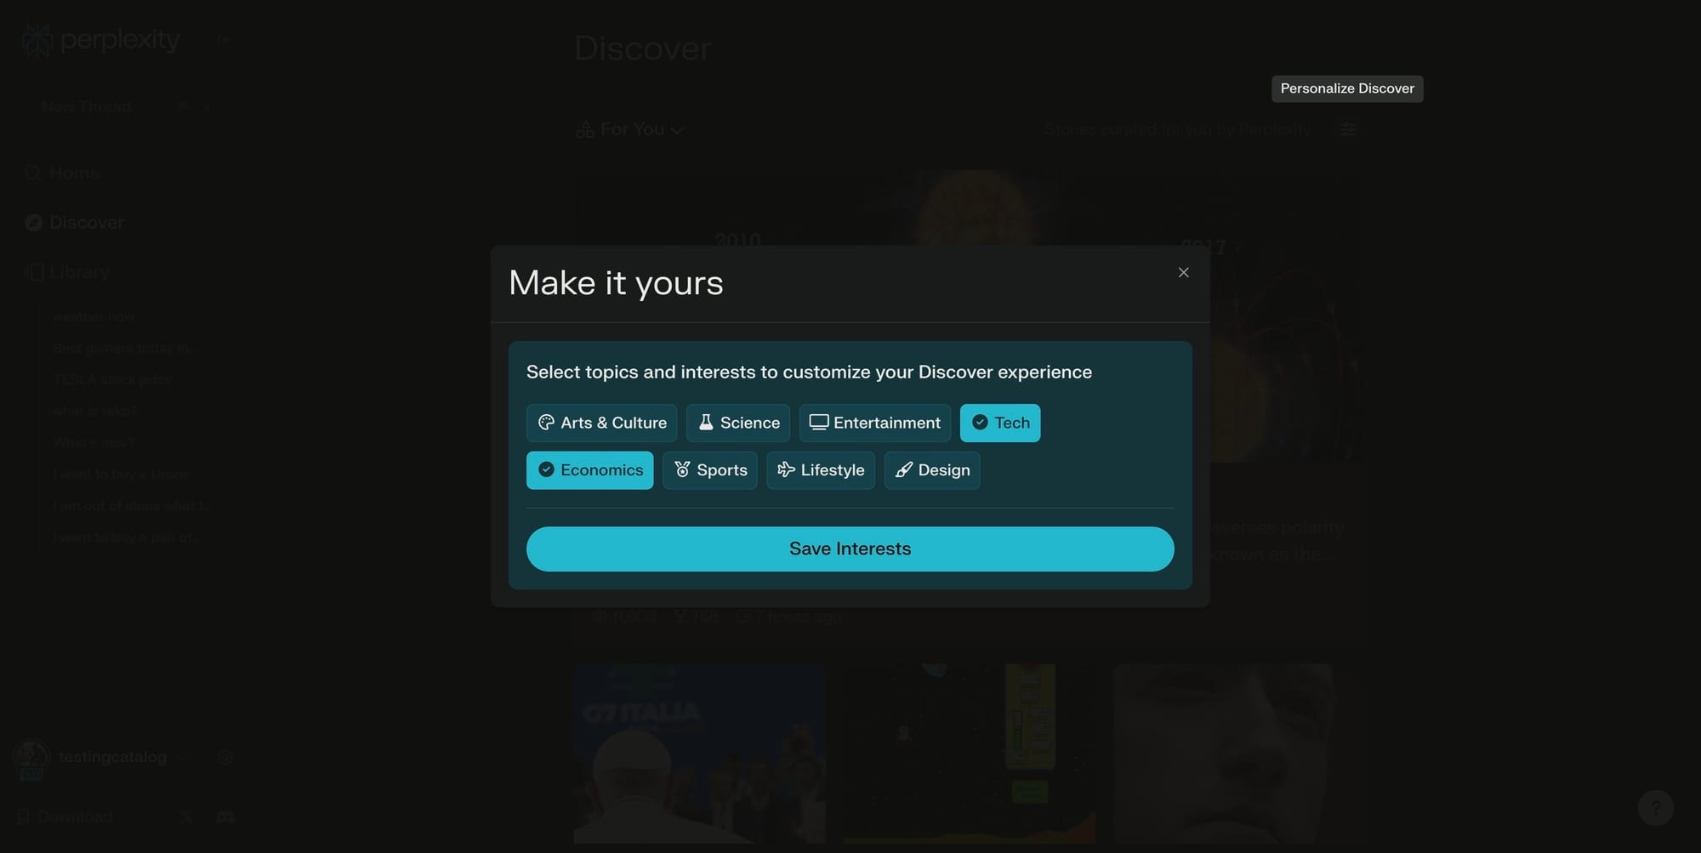The height and width of the screenshot is (853, 1701).
Task: Click the stories filter sliders icon
Action: tap(1349, 128)
